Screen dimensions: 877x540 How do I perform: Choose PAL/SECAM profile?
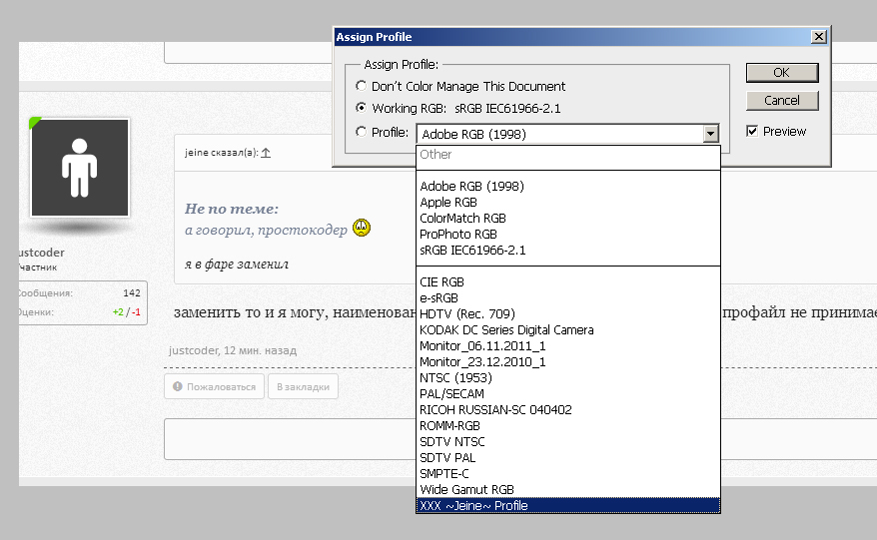click(567, 394)
